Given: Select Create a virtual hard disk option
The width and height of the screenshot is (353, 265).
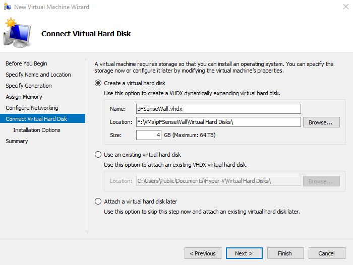Looking at the screenshot, I should (98, 83).
